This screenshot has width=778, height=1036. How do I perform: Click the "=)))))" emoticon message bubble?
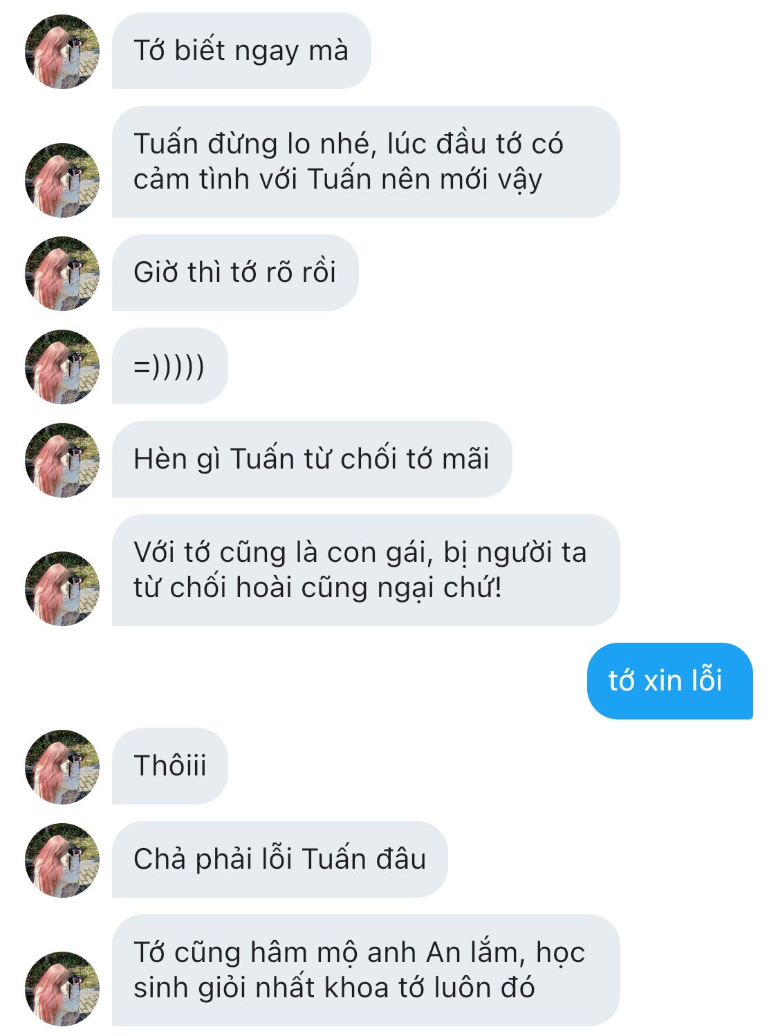coord(169,366)
